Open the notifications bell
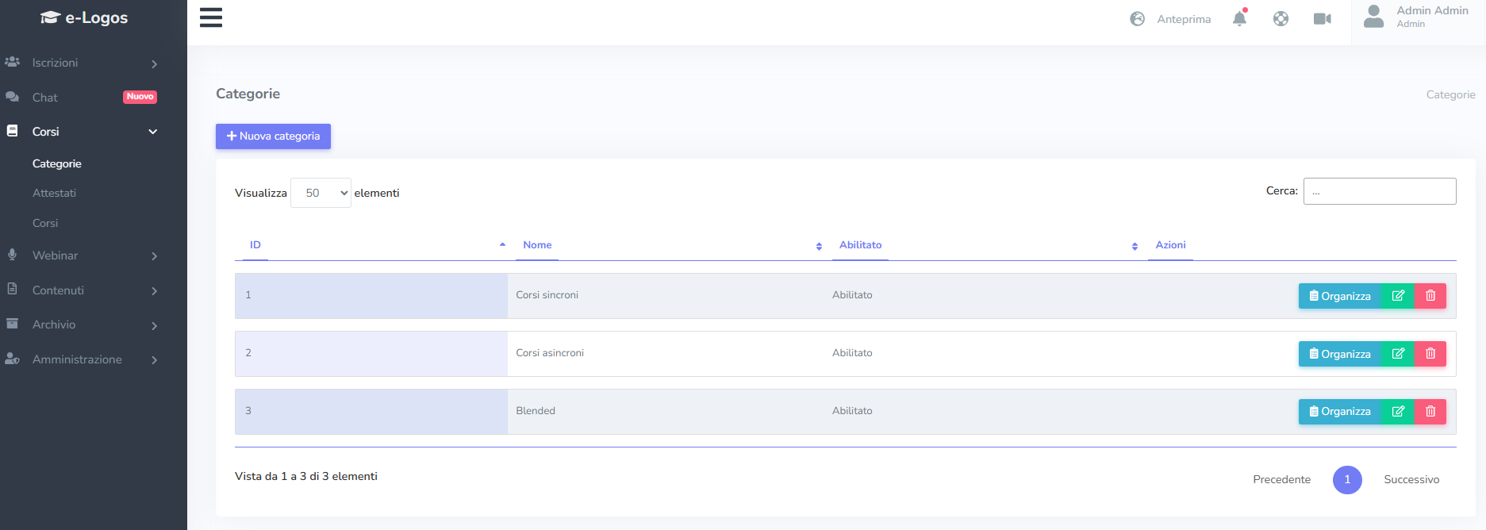 (1239, 18)
